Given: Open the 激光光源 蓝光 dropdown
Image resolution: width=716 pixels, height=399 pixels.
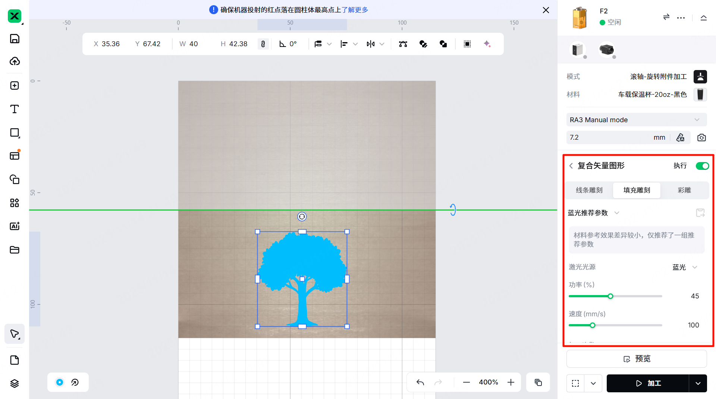Looking at the screenshot, I should tap(684, 267).
